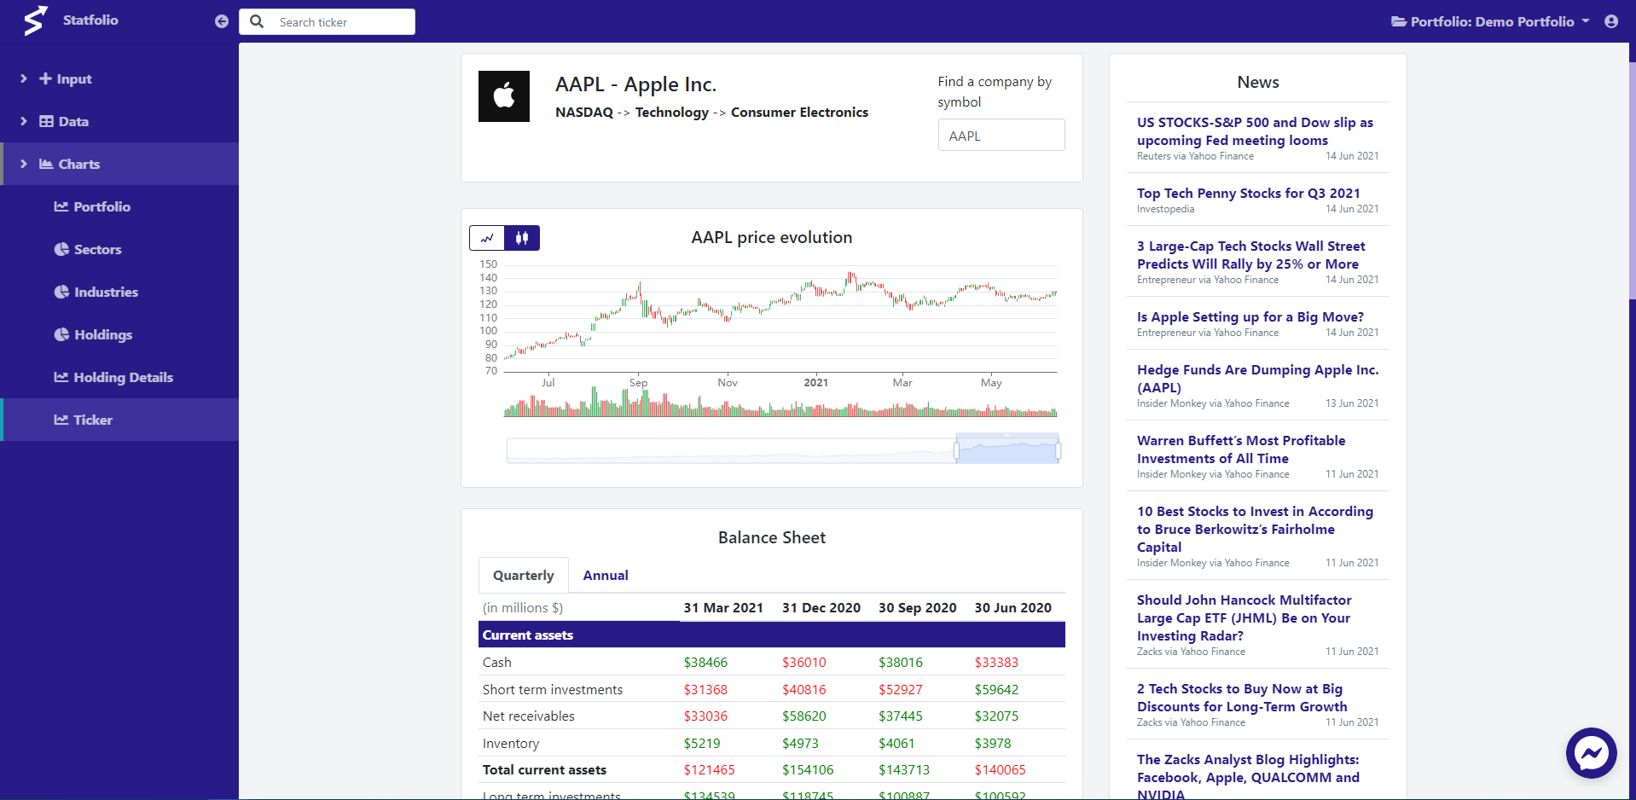Collapse the Charts menu
The height and width of the screenshot is (800, 1636).
point(119,164)
